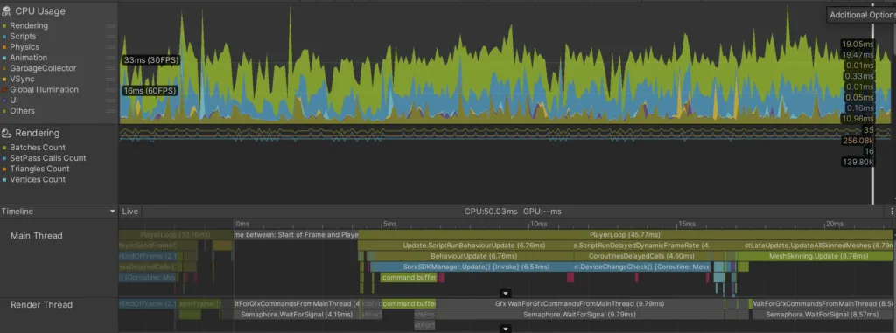Screen dimensions: 896x333
Task: Select the CoroutinesDelayedCalls (4.60ms) sample
Action: (x=642, y=256)
